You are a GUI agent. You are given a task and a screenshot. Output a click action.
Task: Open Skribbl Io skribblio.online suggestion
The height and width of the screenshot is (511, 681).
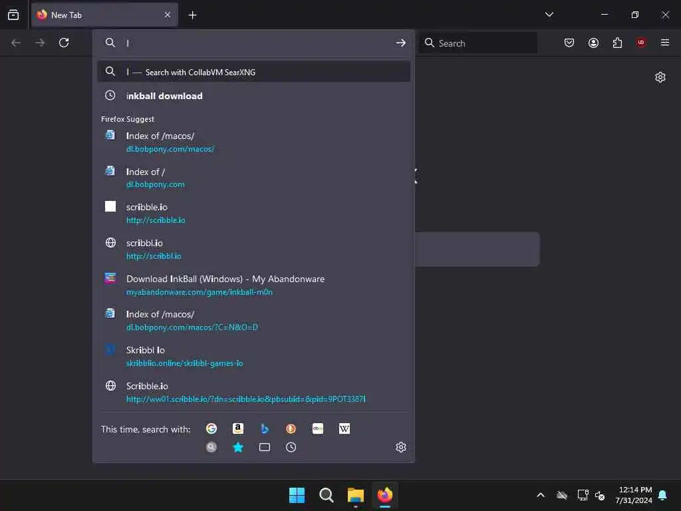253,357
